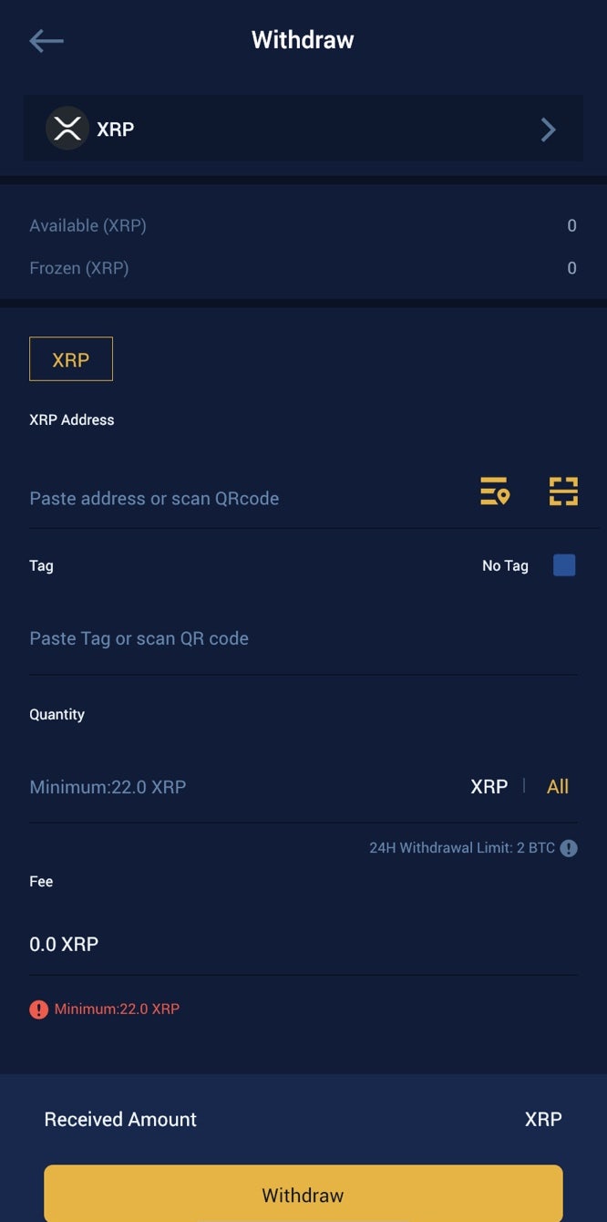
Task: Select the XRP network tab
Action: [71, 359]
